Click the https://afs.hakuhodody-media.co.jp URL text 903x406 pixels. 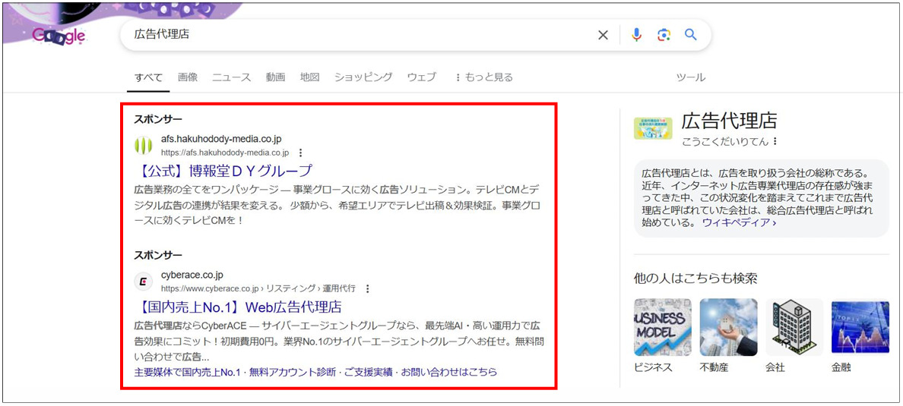pyautogui.click(x=225, y=153)
